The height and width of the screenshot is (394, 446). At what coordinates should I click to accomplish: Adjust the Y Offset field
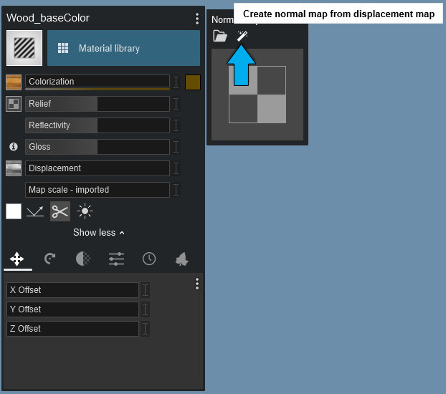tap(72, 309)
